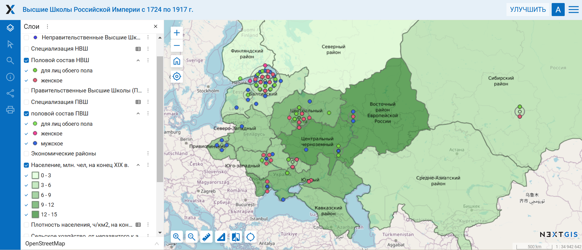Enable the Специализация ПВШ layer checkbox
Image resolution: width=582 pixels, height=250 pixels.
pos(26,102)
